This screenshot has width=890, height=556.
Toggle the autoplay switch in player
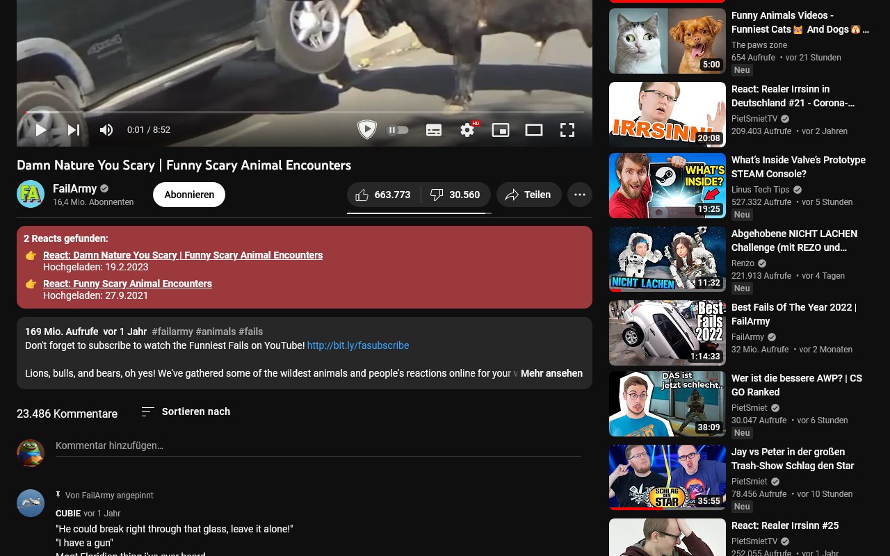[398, 130]
